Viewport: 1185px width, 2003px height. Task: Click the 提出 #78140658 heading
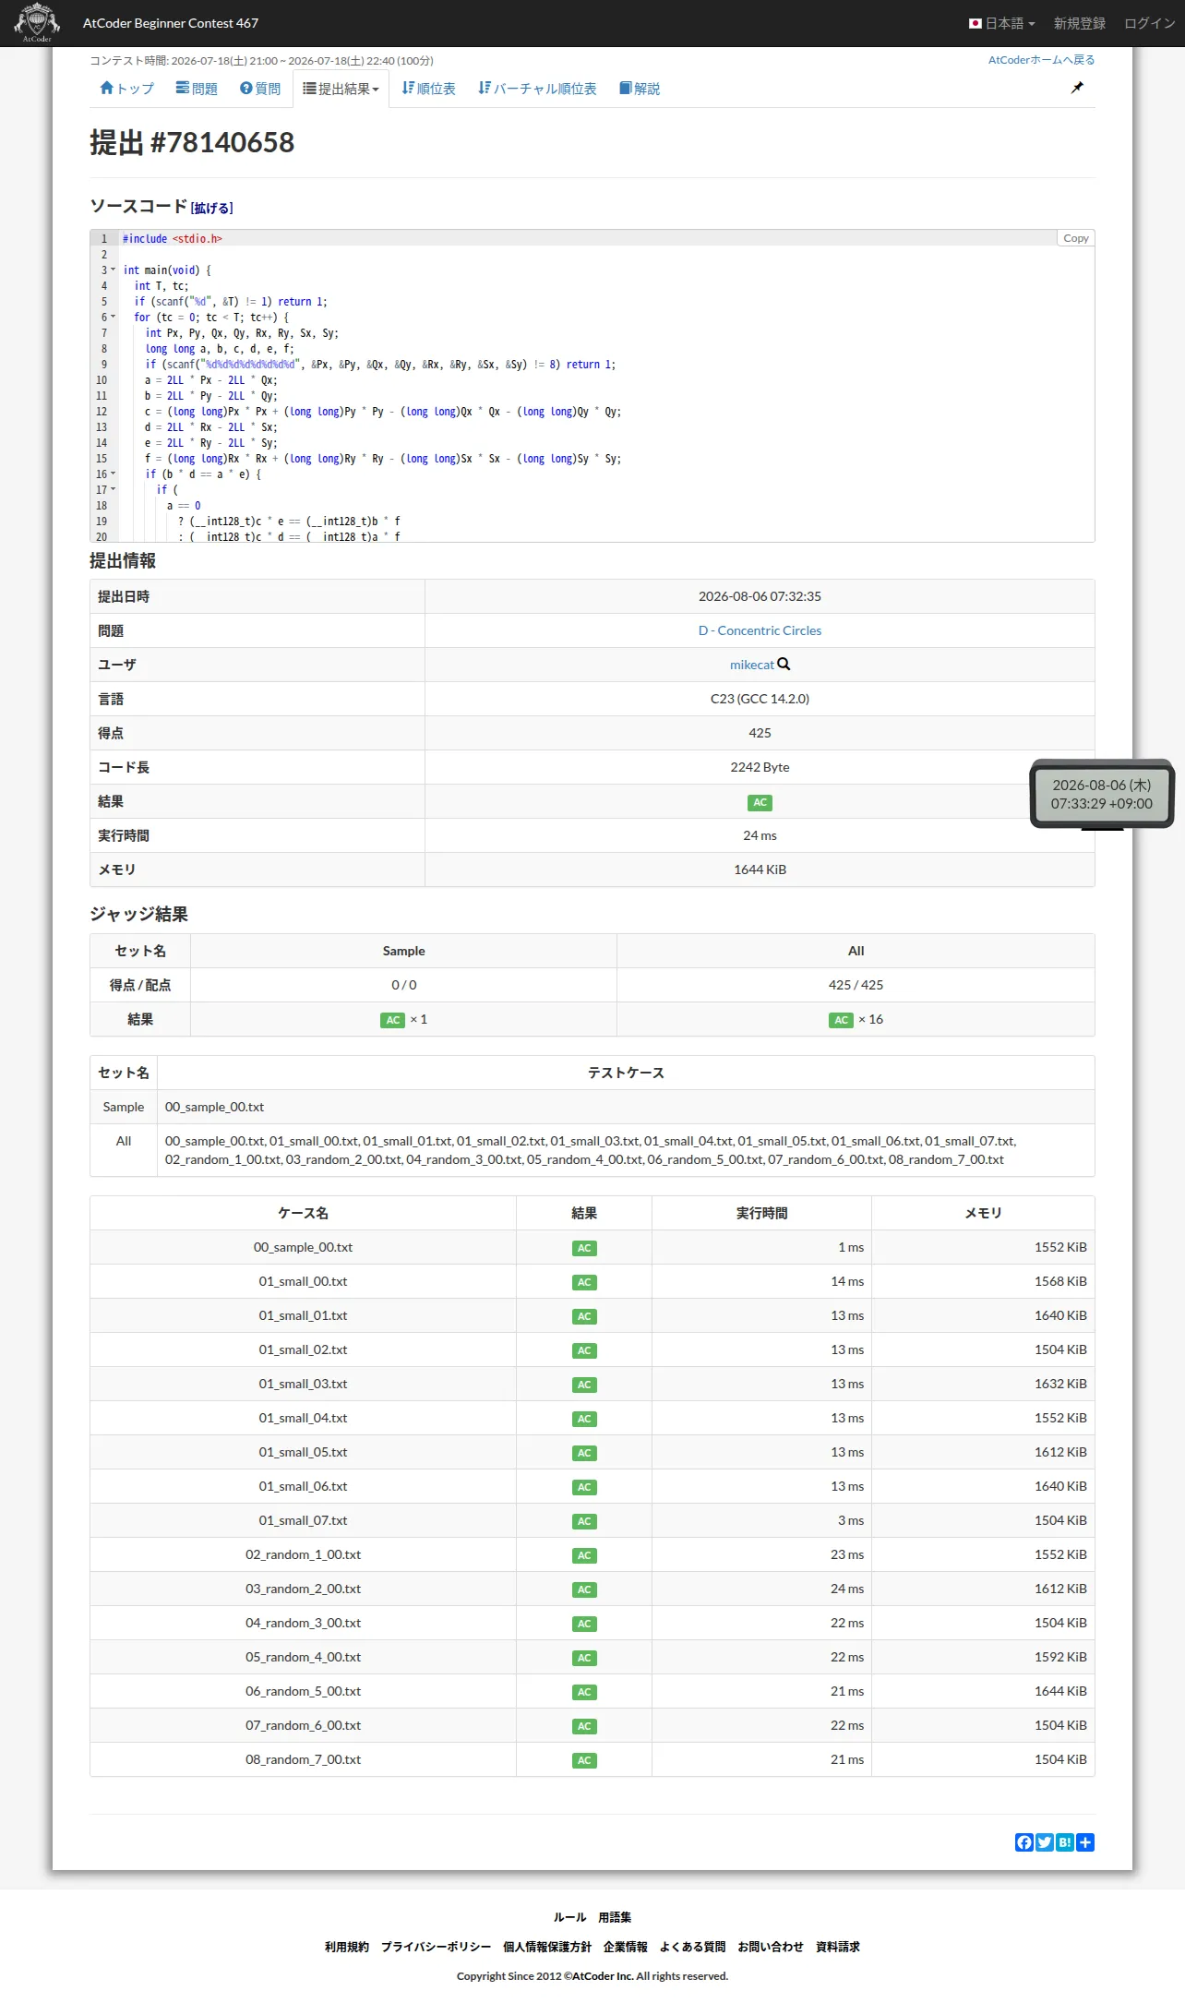(192, 142)
